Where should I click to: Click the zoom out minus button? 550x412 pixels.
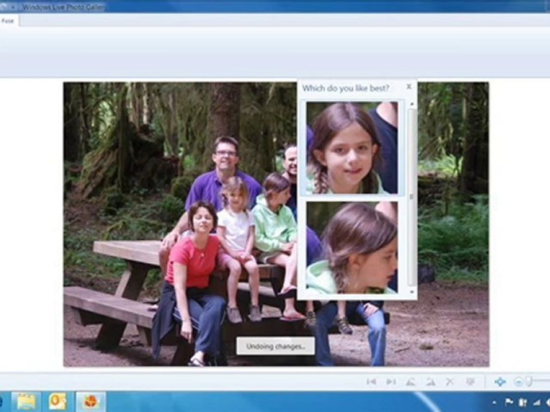[518, 382]
